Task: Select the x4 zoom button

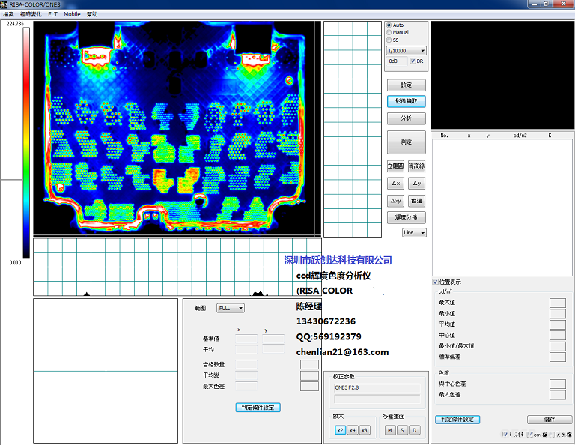Action: (353, 430)
